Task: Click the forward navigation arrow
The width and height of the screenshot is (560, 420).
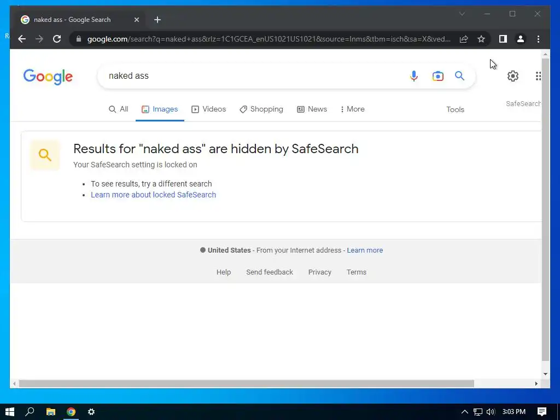Action: coord(39,39)
